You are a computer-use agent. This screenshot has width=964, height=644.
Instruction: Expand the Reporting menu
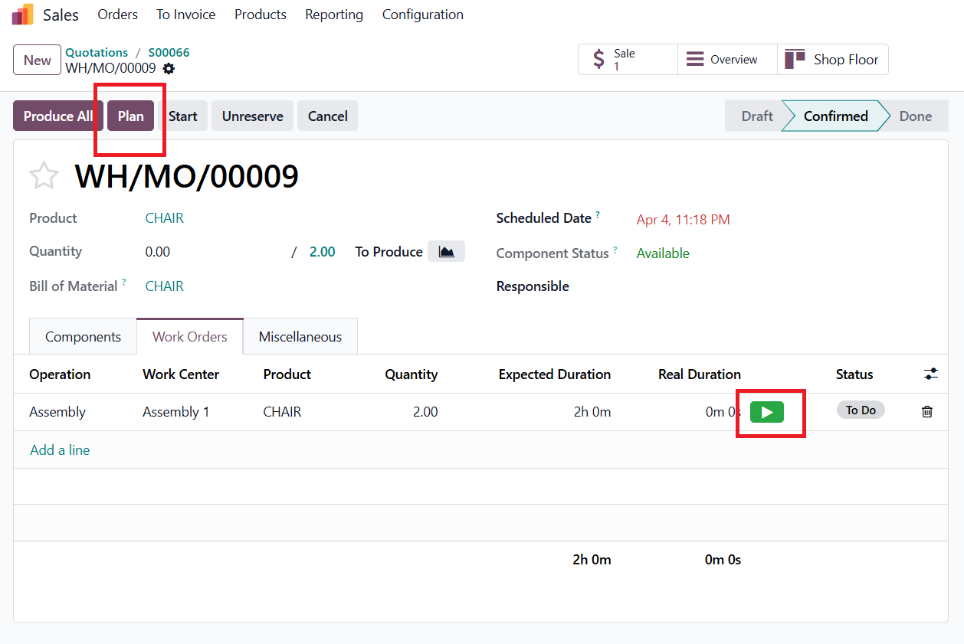[334, 15]
